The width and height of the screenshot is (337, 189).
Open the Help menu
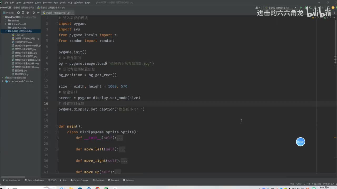pyautogui.click(x=87, y=3)
